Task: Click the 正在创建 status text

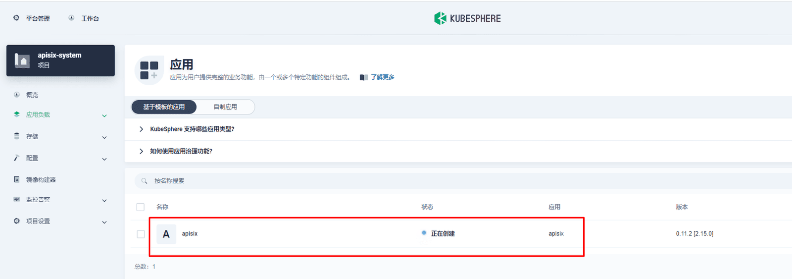Action: pos(443,233)
